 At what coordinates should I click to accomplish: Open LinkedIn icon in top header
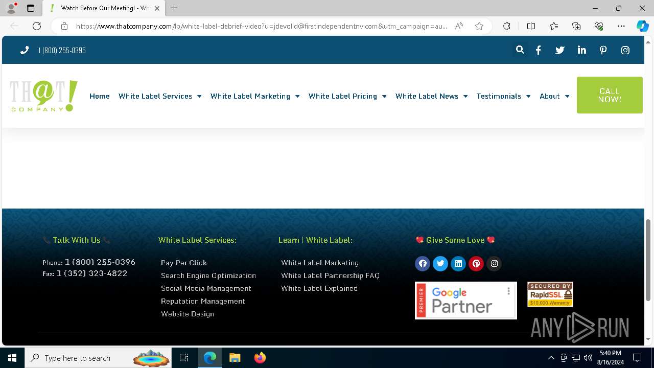tap(582, 50)
